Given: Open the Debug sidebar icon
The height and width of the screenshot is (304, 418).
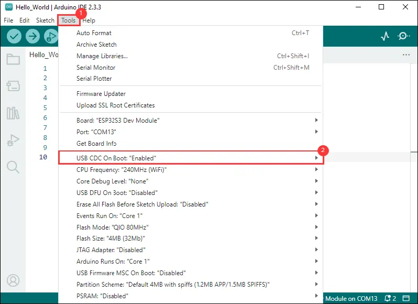Looking at the screenshot, I should click(x=13, y=140).
